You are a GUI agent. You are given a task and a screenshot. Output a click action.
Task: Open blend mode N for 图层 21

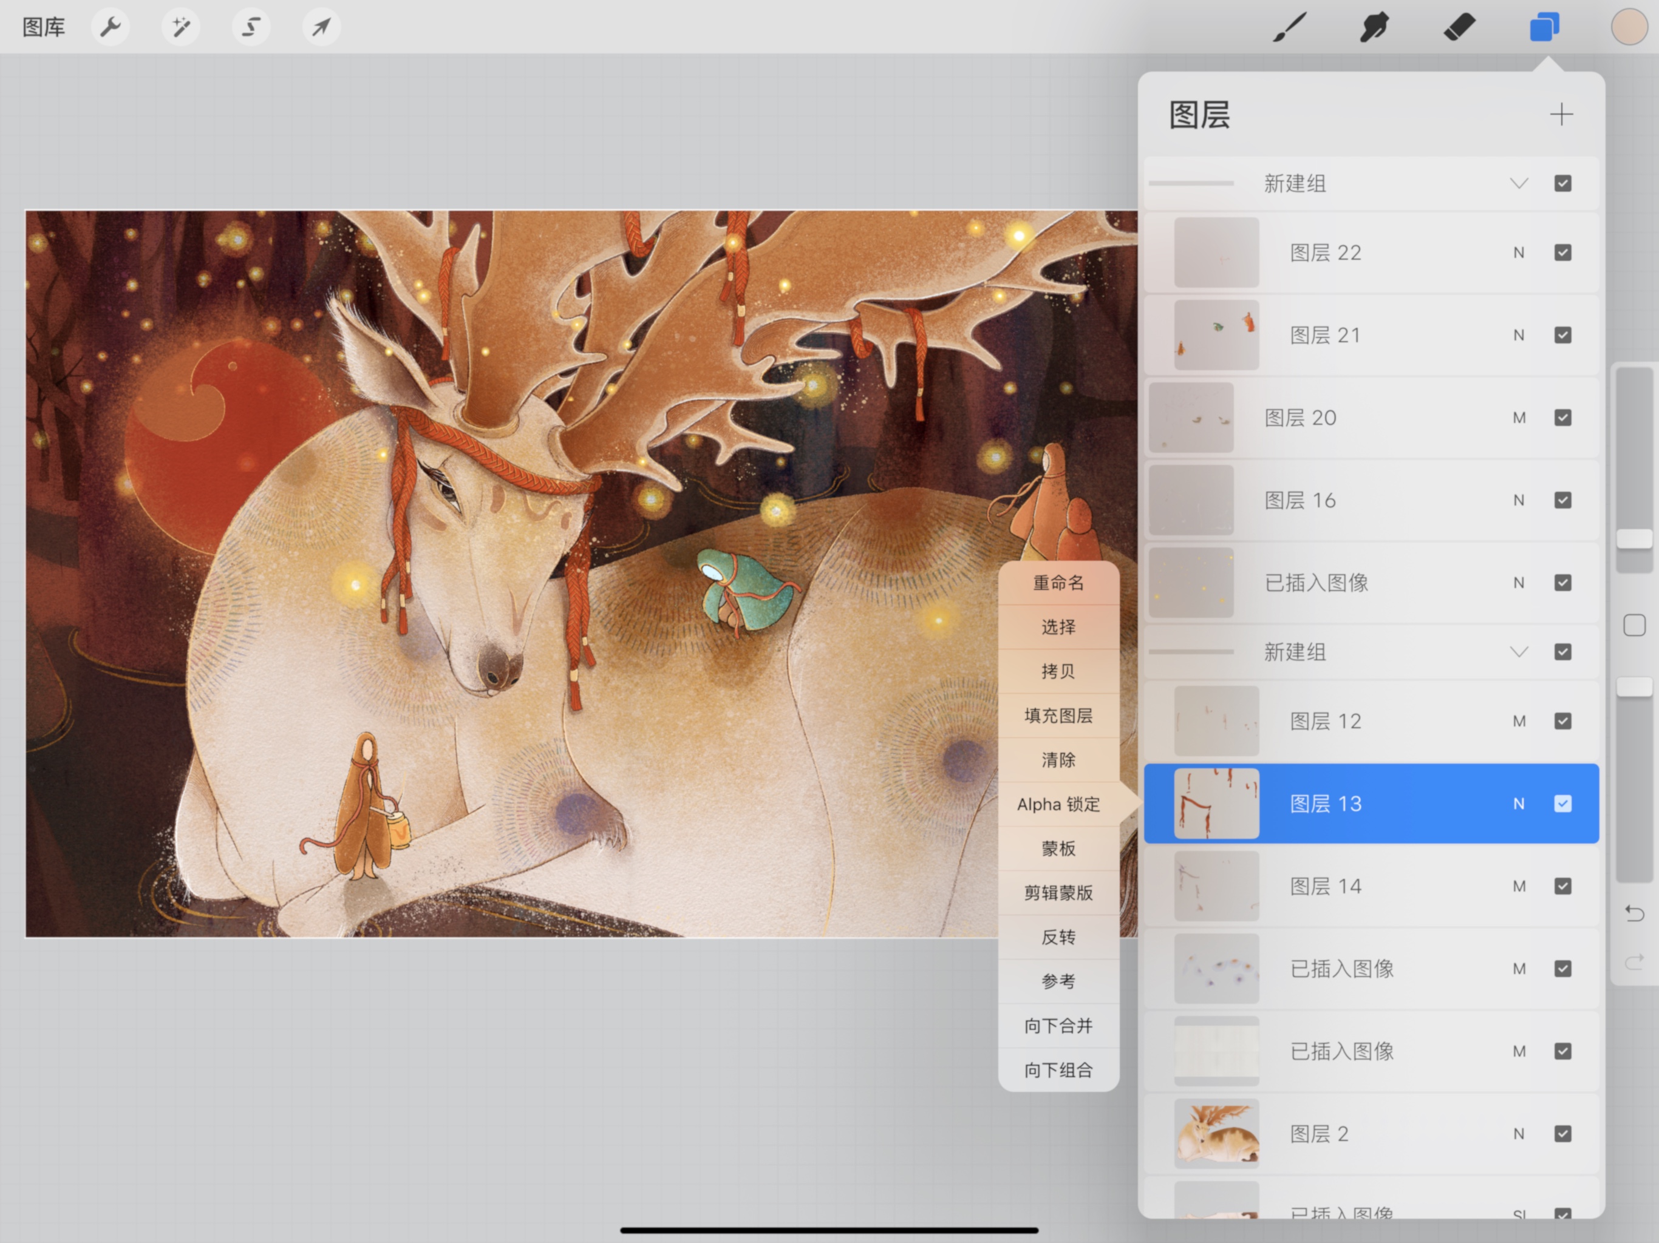click(x=1519, y=335)
